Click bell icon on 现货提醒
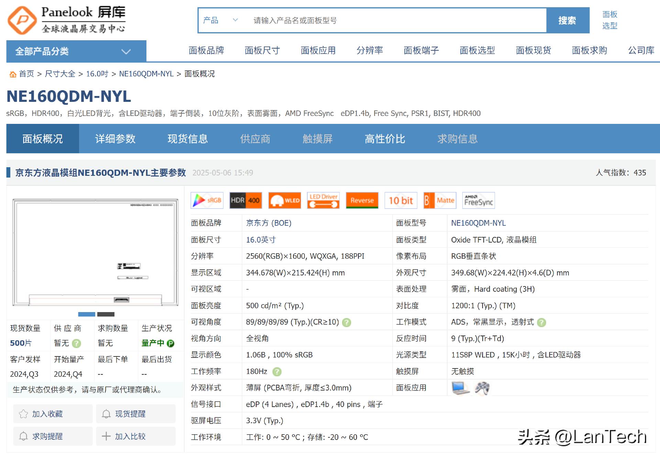This screenshot has height=459, width=660. click(x=106, y=414)
